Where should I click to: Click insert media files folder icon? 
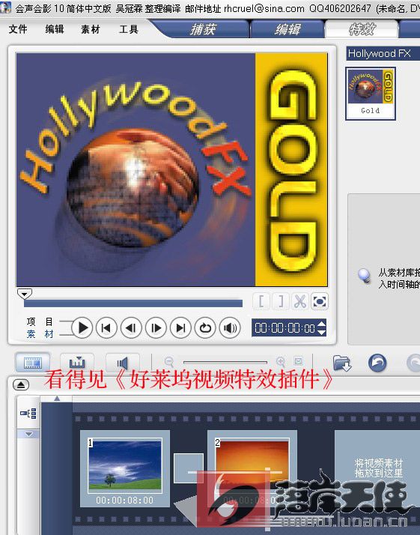(x=342, y=363)
